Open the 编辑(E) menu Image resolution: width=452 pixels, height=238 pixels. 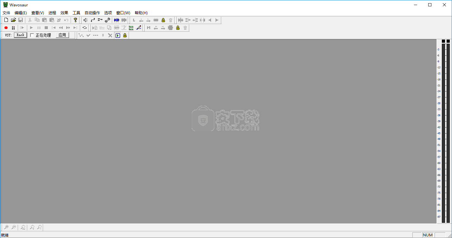click(x=21, y=13)
